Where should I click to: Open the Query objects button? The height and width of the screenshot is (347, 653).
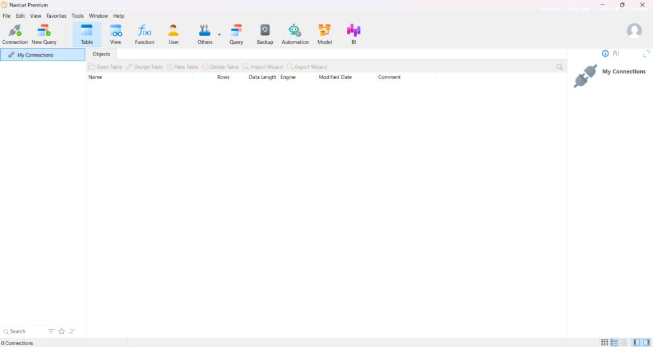click(236, 34)
